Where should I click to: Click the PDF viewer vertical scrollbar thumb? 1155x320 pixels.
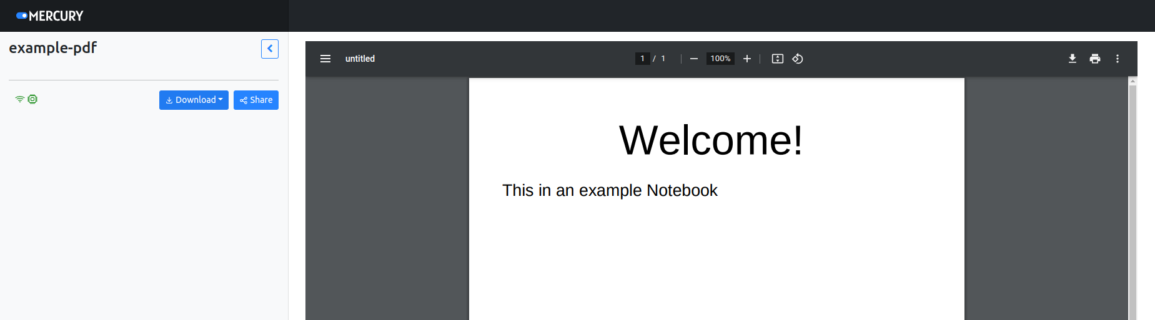tap(1133, 200)
